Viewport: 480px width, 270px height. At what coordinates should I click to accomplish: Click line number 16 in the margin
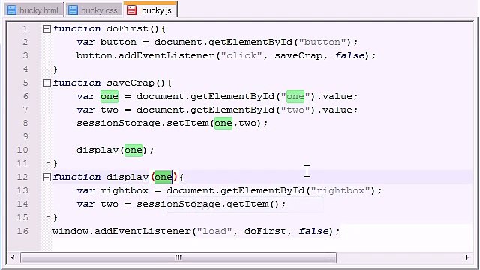[22, 231]
